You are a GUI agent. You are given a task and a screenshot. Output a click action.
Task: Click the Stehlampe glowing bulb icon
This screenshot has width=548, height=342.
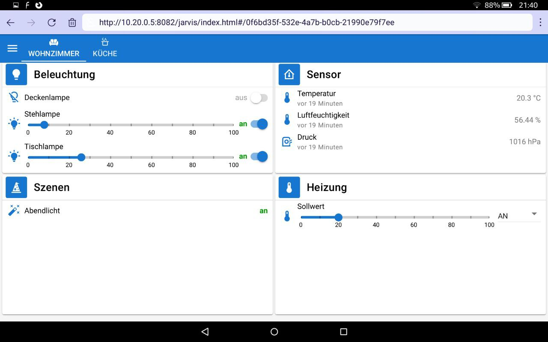coord(14,124)
